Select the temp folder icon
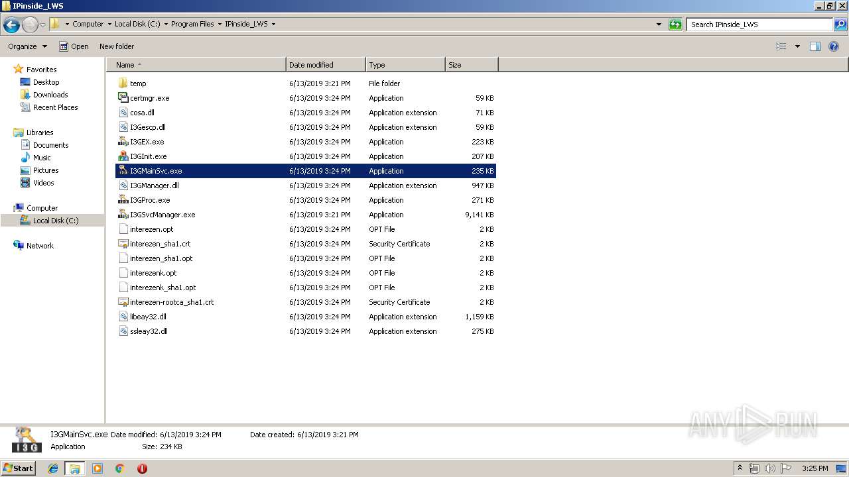 coord(123,83)
